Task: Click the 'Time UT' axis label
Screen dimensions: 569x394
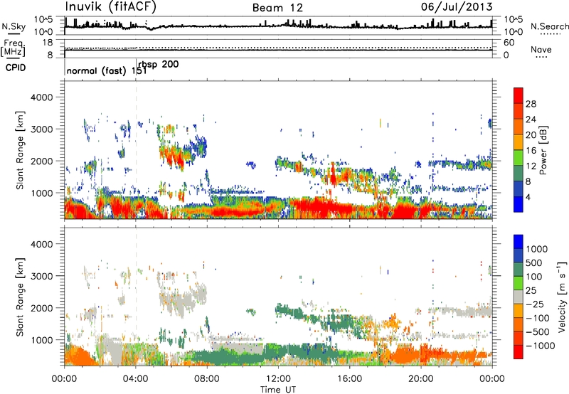Action: pyautogui.click(x=278, y=390)
